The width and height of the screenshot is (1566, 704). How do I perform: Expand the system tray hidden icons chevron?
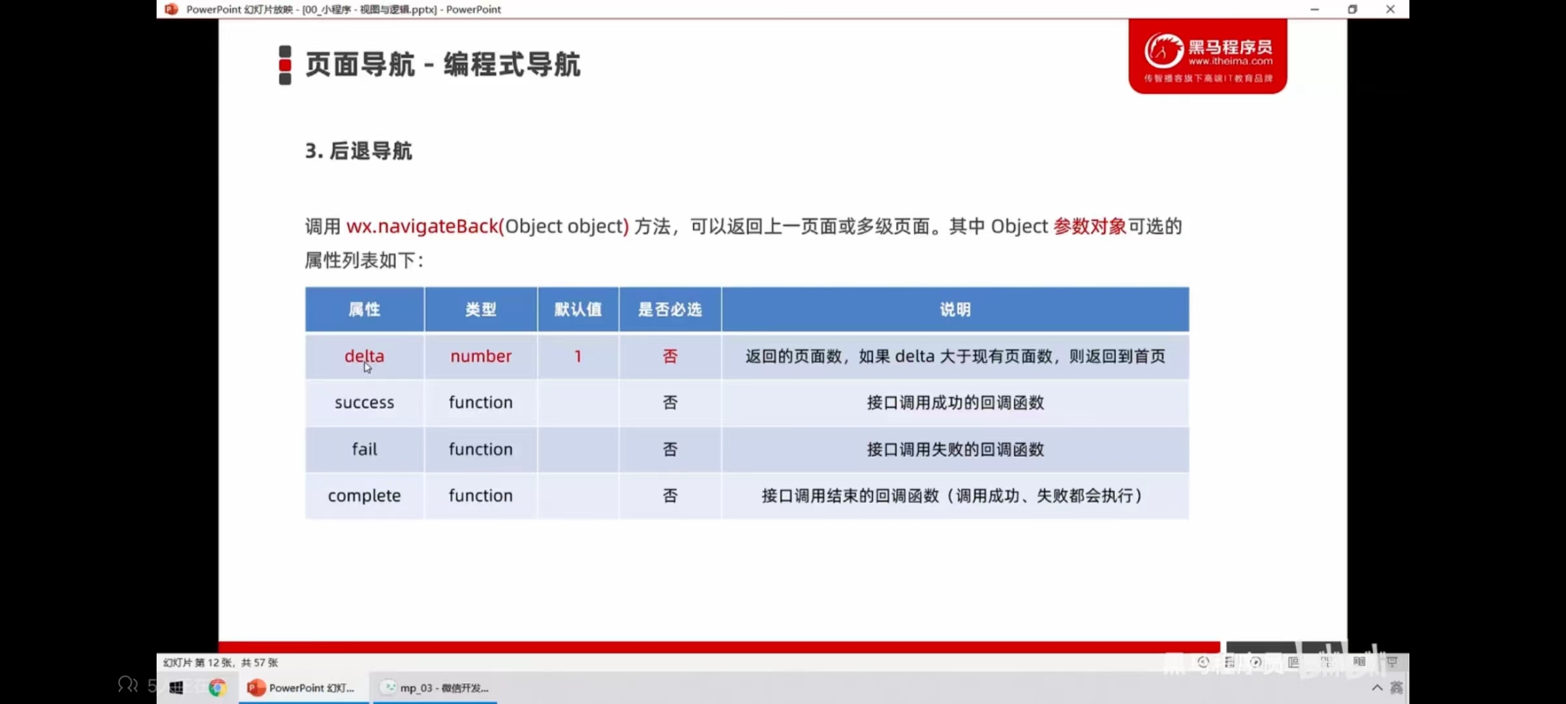tap(1377, 688)
